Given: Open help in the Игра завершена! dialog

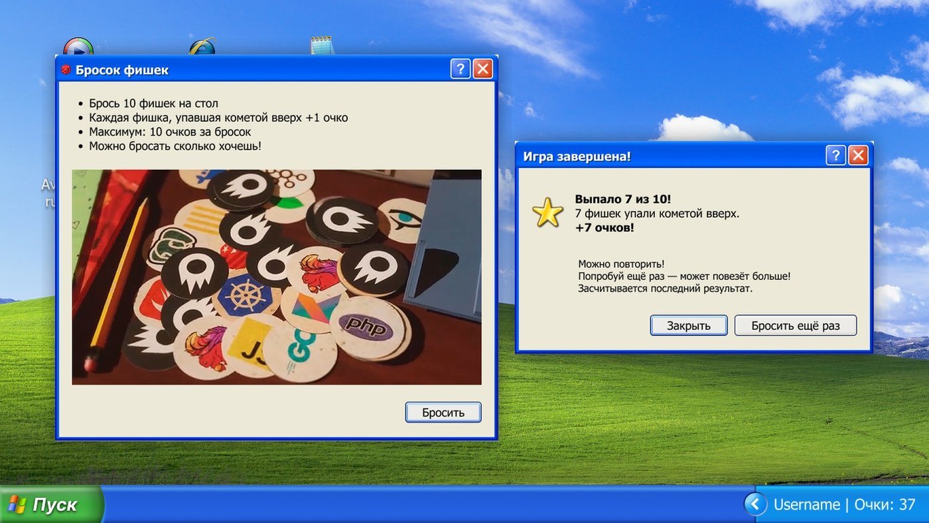Looking at the screenshot, I should pyautogui.click(x=835, y=155).
